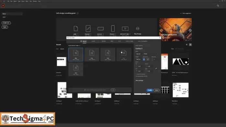
Task: Open More Presets ellipsis icon
Action: [x=138, y=29]
